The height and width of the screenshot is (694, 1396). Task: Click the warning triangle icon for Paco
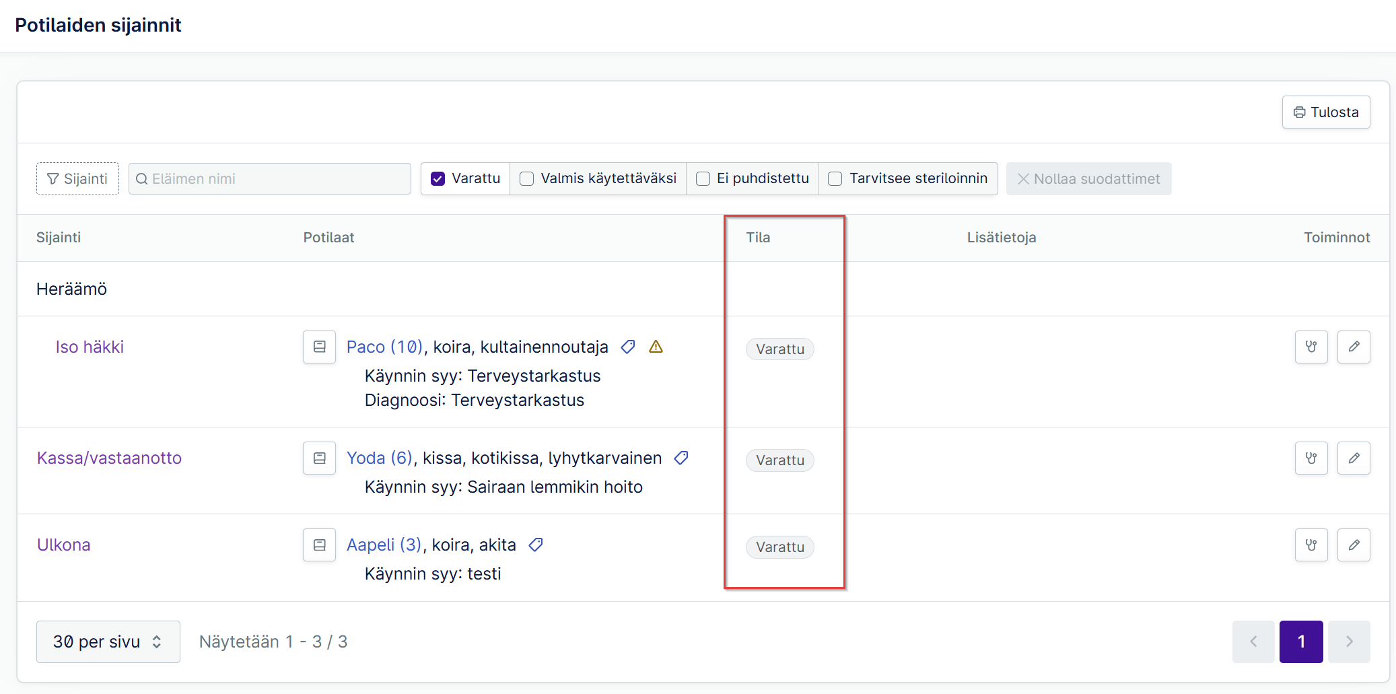point(656,347)
